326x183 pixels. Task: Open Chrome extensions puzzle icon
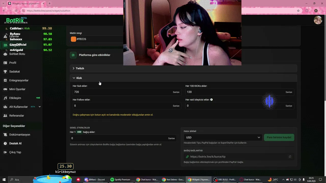click(x=307, y=11)
